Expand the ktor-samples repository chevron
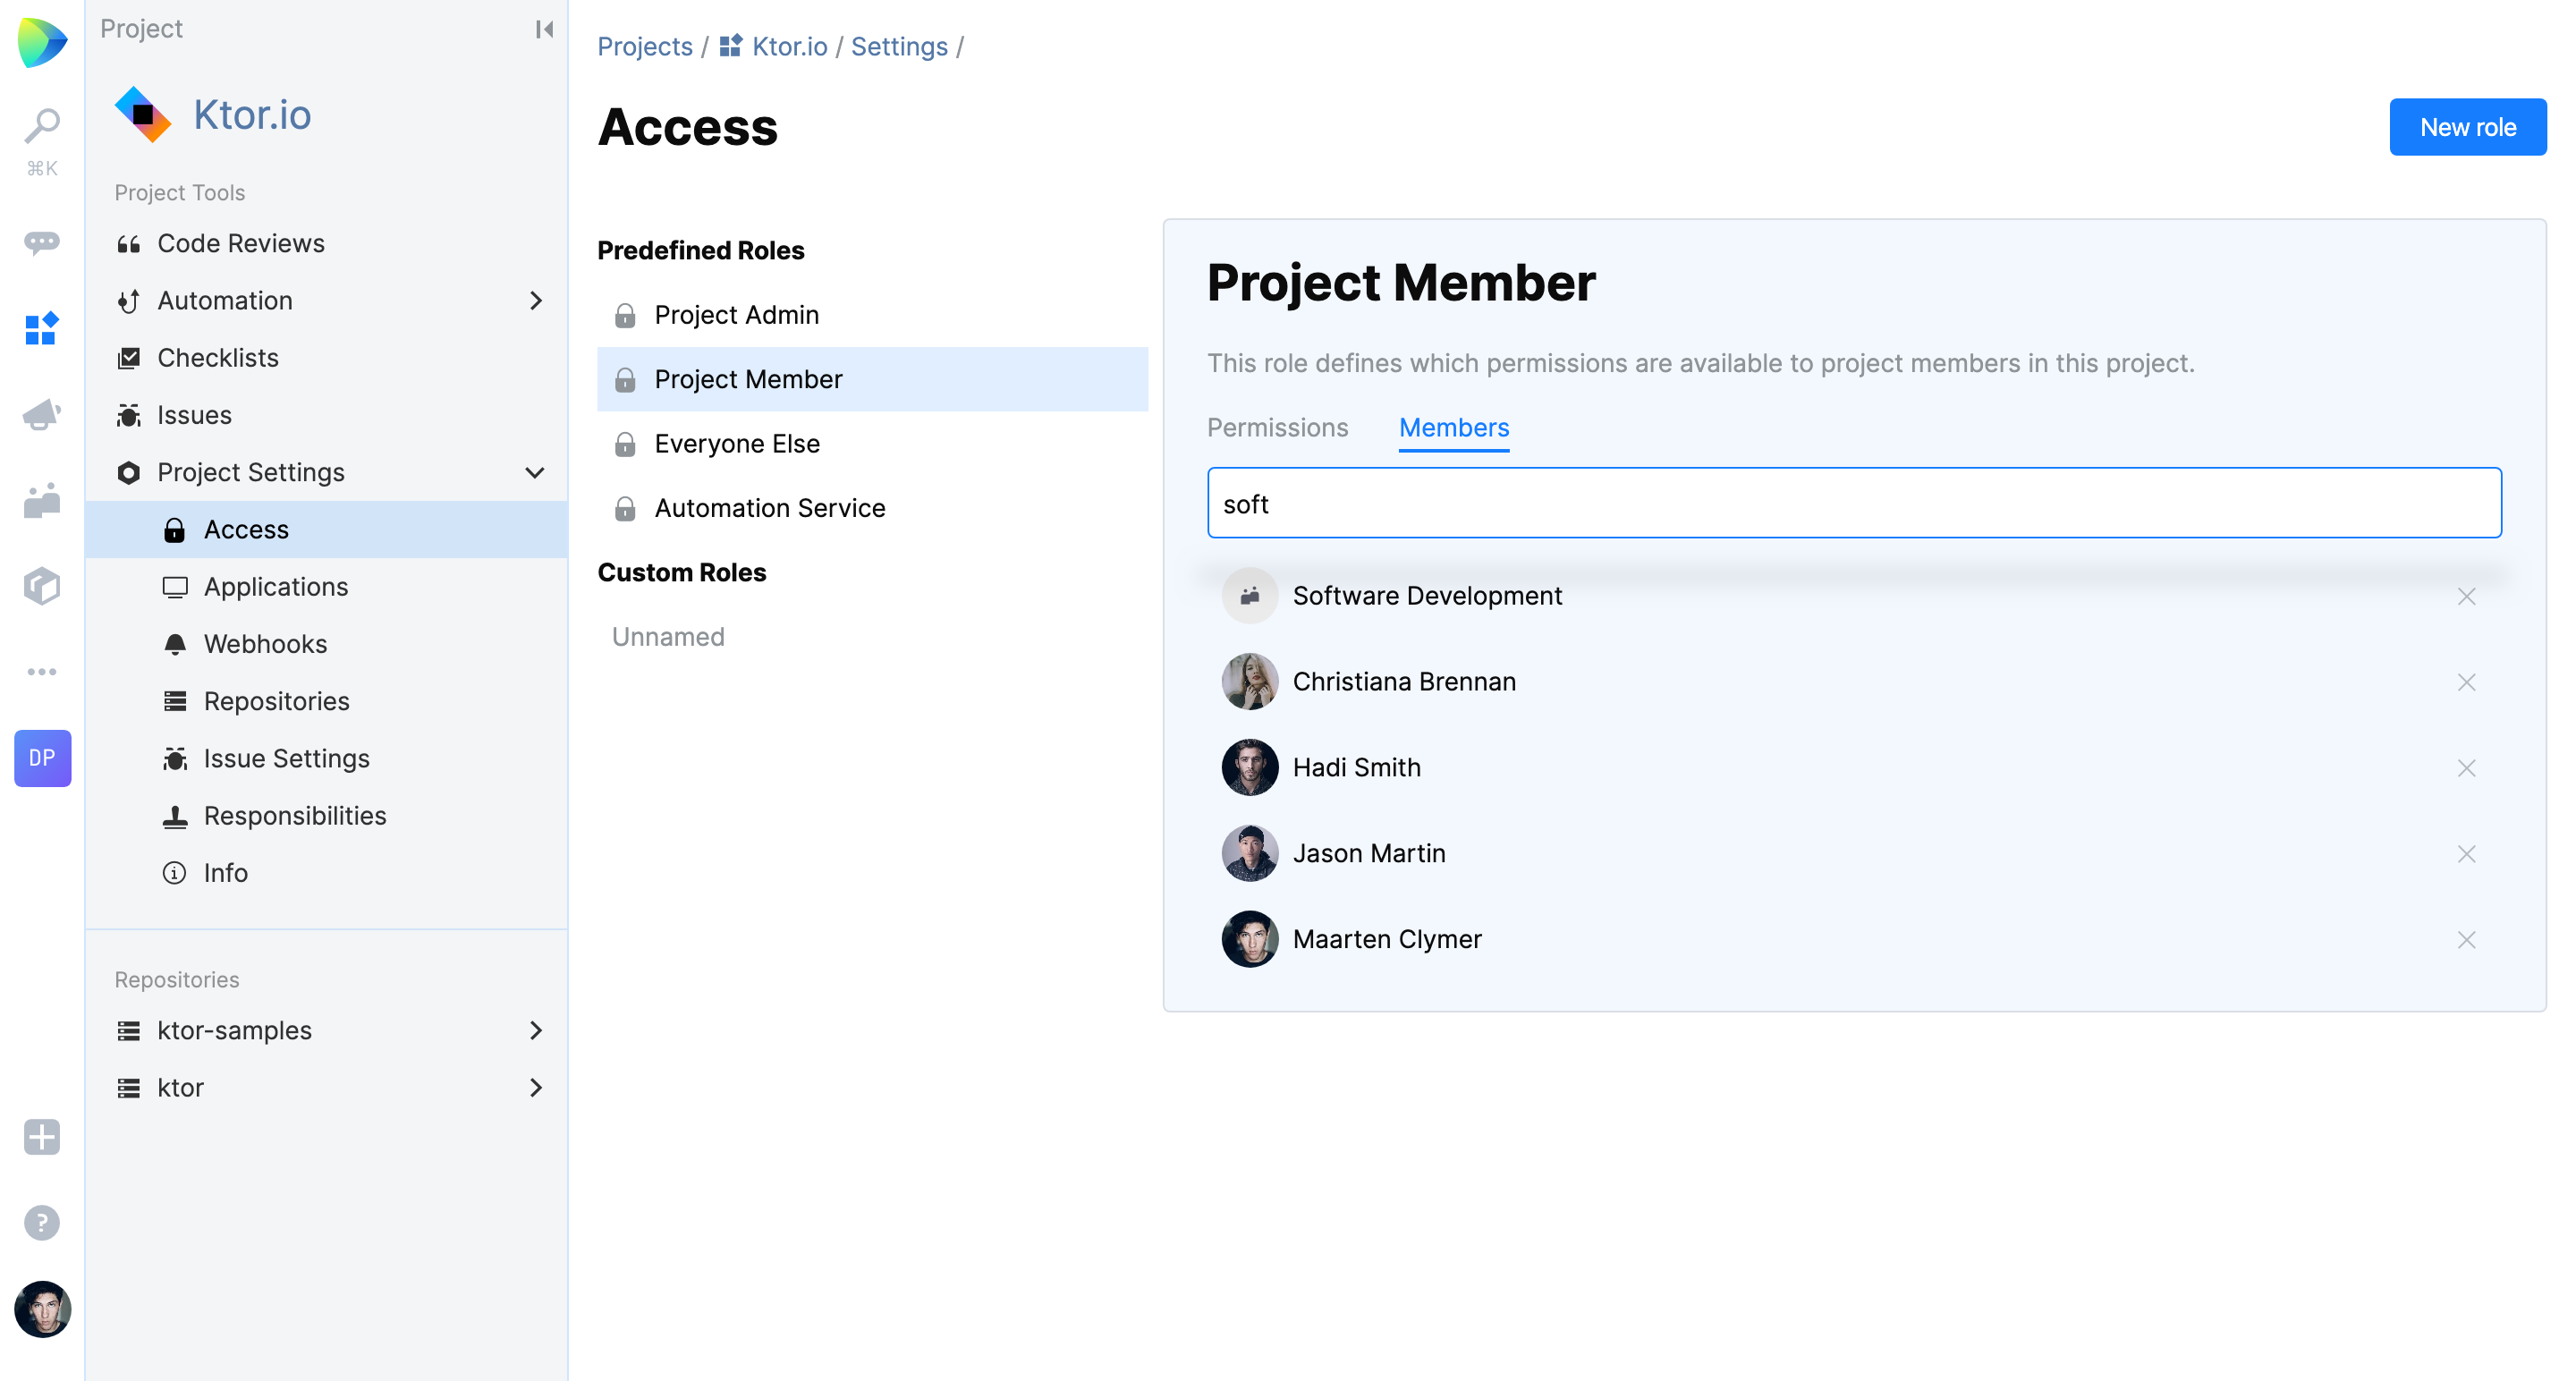 click(x=536, y=1030)
